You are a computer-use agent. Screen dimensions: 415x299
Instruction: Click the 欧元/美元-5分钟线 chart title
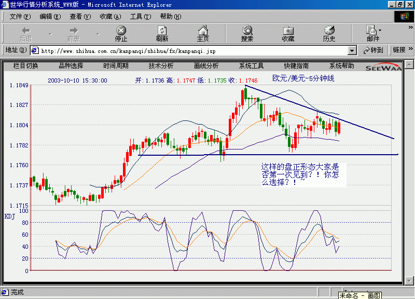303,78
